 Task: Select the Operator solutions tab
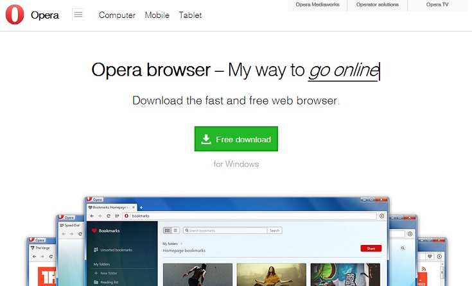(378, 5)
